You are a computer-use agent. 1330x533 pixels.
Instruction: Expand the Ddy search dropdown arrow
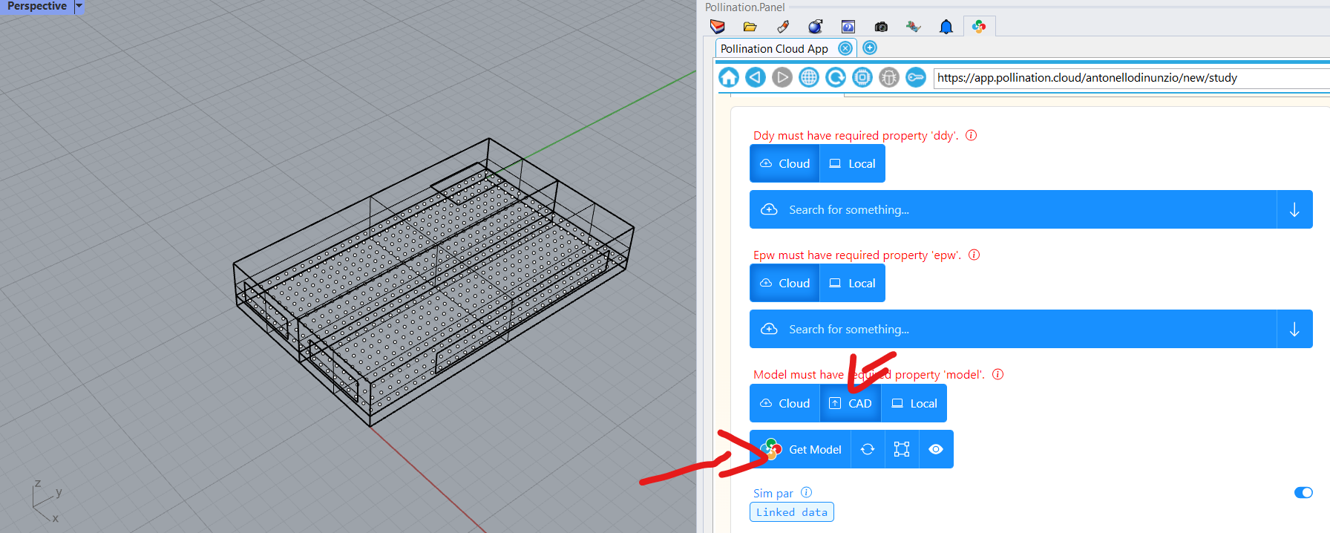pyautogui.click(x=1294, y=210)
